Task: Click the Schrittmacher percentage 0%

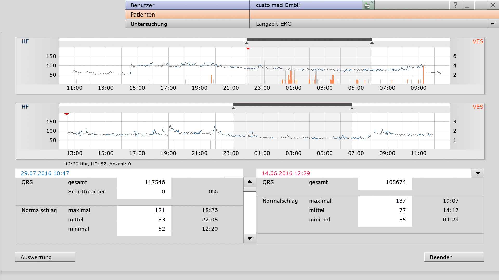Action: (x=213, y=192)
